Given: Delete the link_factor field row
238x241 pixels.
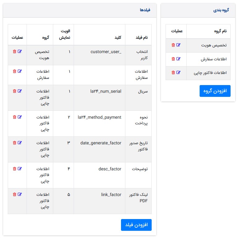Looking at the screenshot, I should click(14, 194).
